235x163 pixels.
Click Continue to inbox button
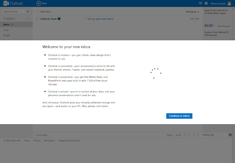tap(179, 116)
